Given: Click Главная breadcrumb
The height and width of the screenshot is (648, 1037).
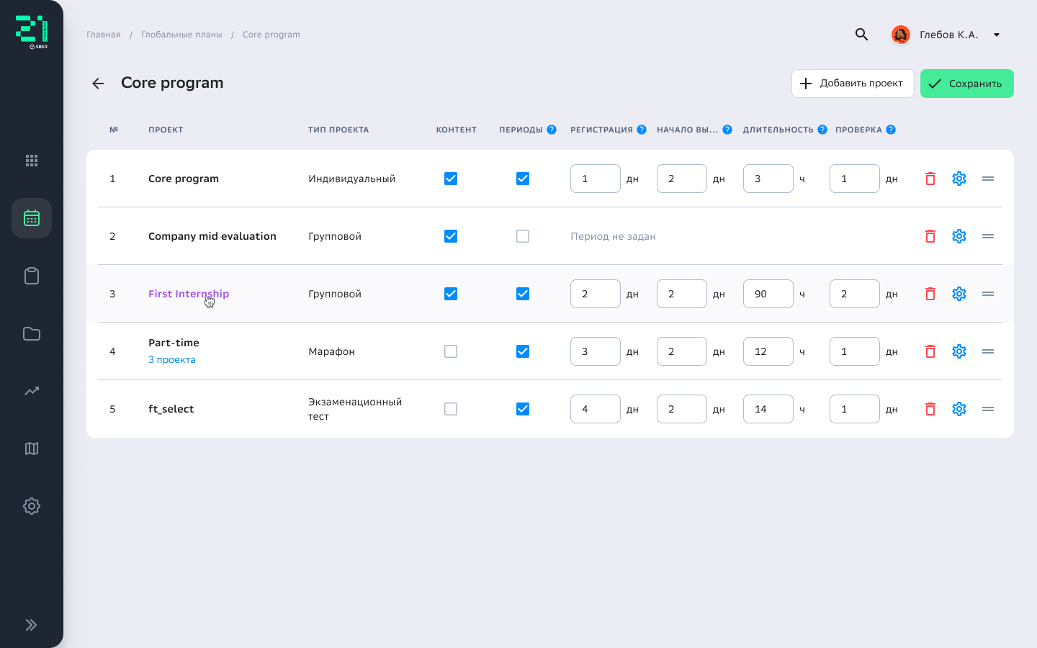Looking at the screenshot, I should pos(104,35).
